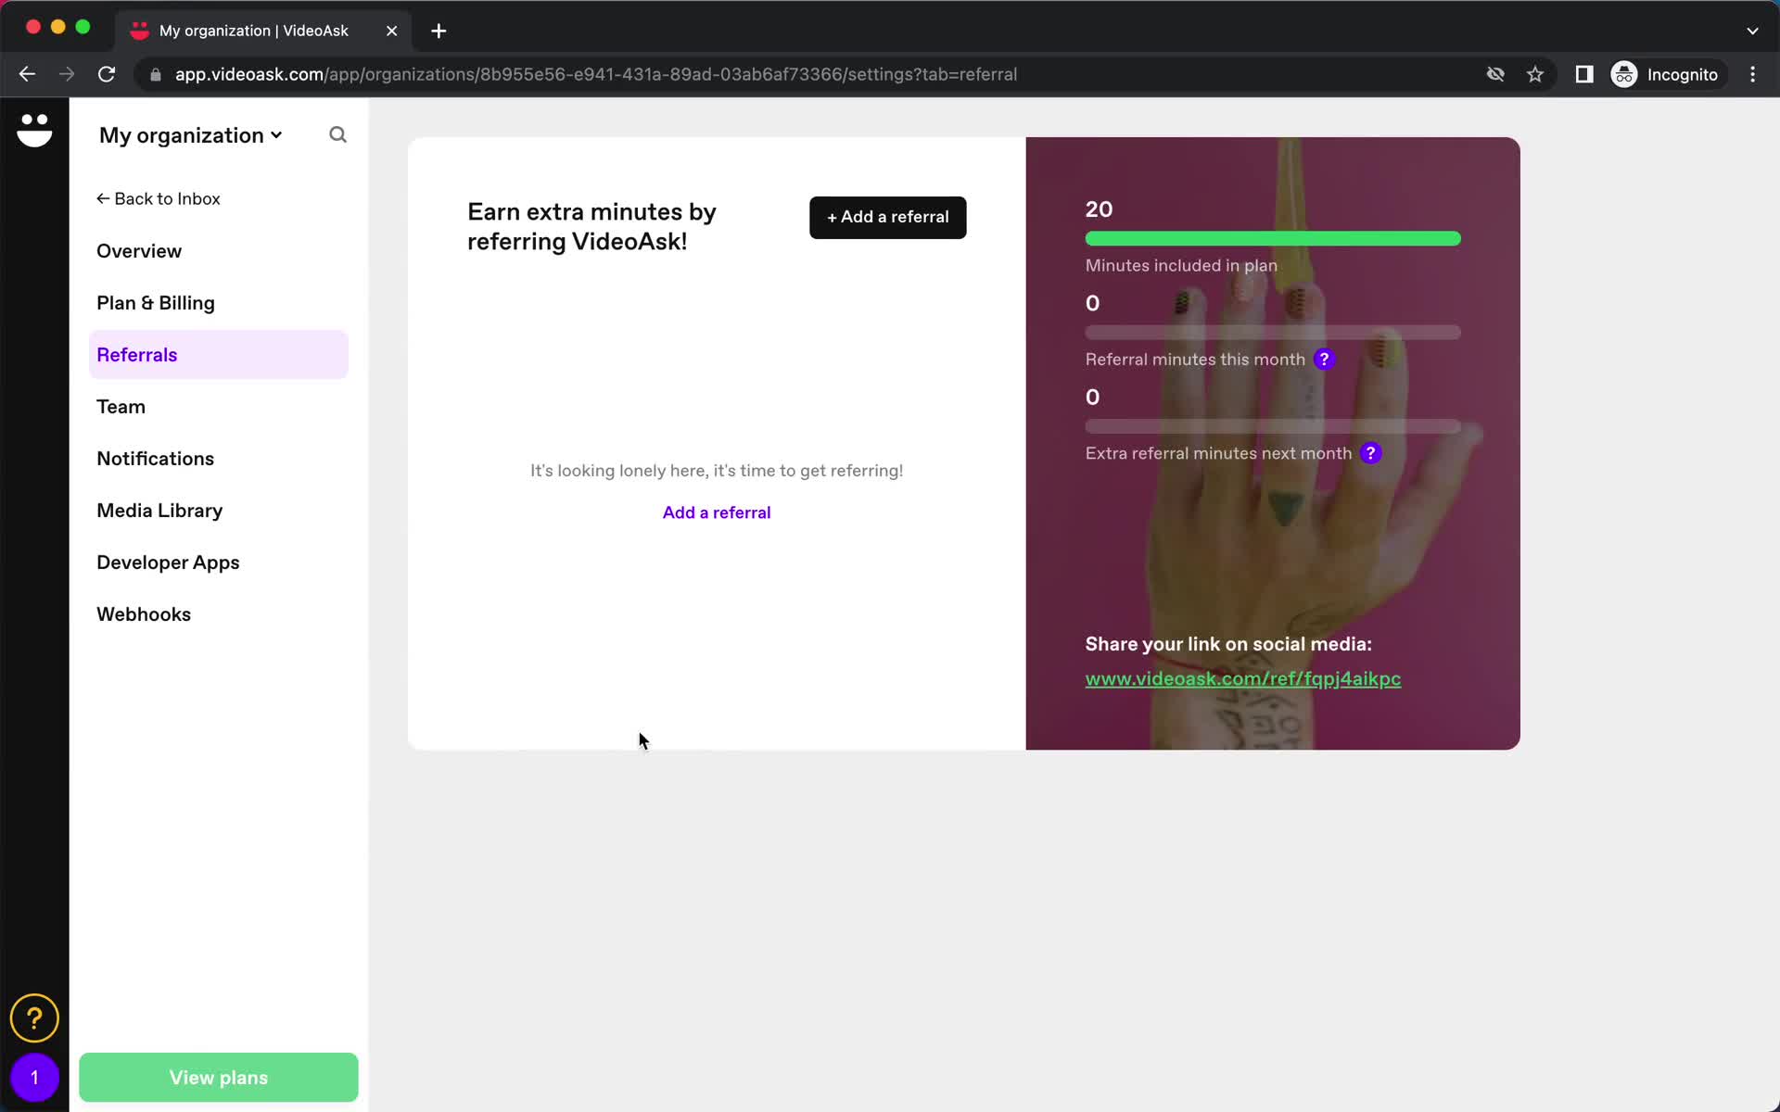The image size is (1780, 1112).
Task: Open the Webhooks section
Action: (x=144, y=614)
